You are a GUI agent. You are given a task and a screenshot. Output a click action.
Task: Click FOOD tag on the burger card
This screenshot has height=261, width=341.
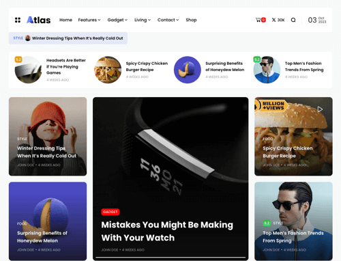coord(268,139)
